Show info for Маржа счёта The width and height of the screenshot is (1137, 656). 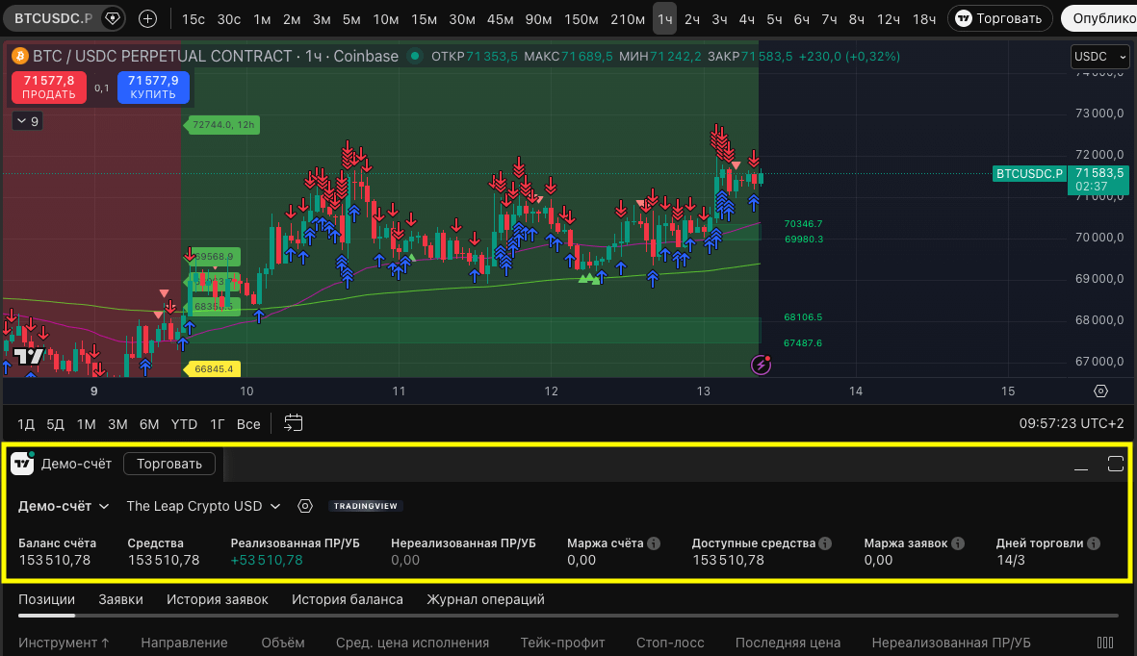(x=654, y=543)
